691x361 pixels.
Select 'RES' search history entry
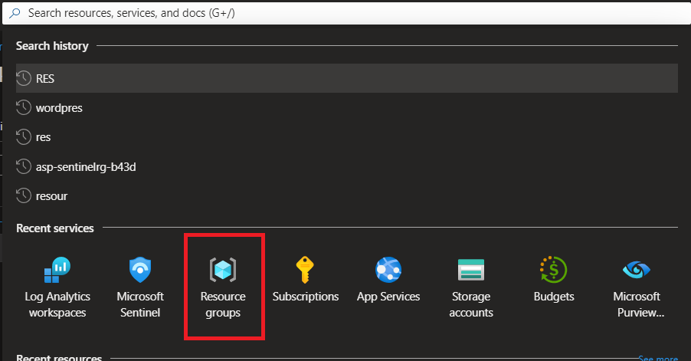347,78
